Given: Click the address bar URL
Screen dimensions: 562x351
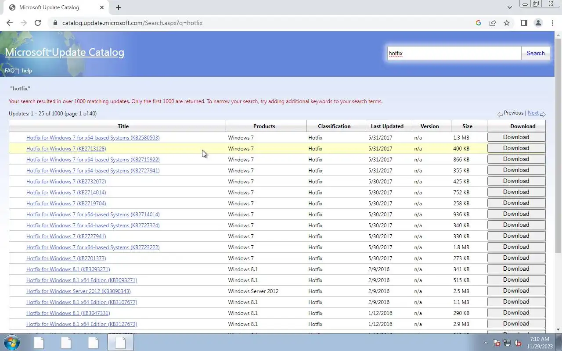Looking at the screenshot, I should point(132,23).
